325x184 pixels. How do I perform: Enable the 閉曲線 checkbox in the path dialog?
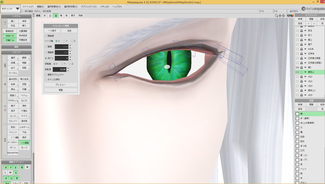tap(45, 36)
